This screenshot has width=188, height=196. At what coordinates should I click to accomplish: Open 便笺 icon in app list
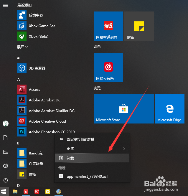(x=22, y=174)
